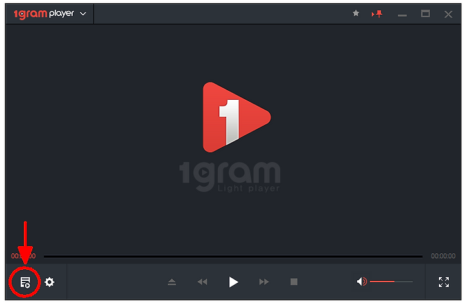Screen dimensions: 464x304
Task: Maximize the player window
Action: point(425,14)
